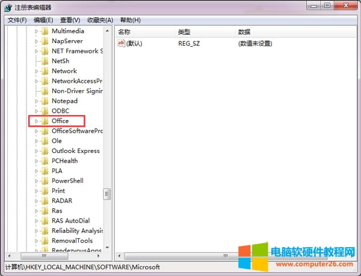361x276 pixels.
Task: Click the OfficeSoftwarePro folder icon
Action: click(45, 131)
